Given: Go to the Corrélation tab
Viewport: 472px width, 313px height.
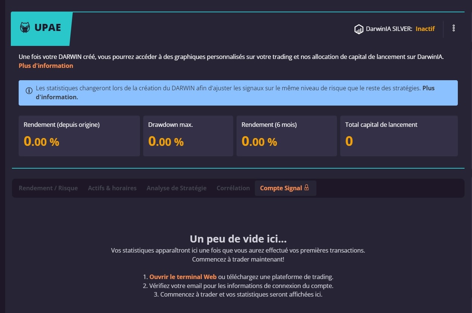Looking at the screenshot, I should [x=233, y=188].
